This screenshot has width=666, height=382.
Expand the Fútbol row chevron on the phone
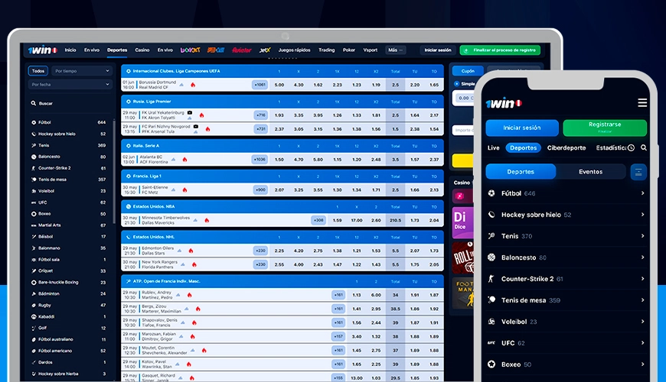(642, 193)
